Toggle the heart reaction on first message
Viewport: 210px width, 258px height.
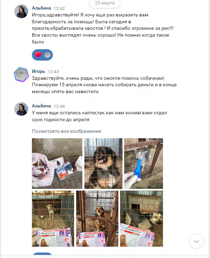pyautogui.click(x=38, y=55)
